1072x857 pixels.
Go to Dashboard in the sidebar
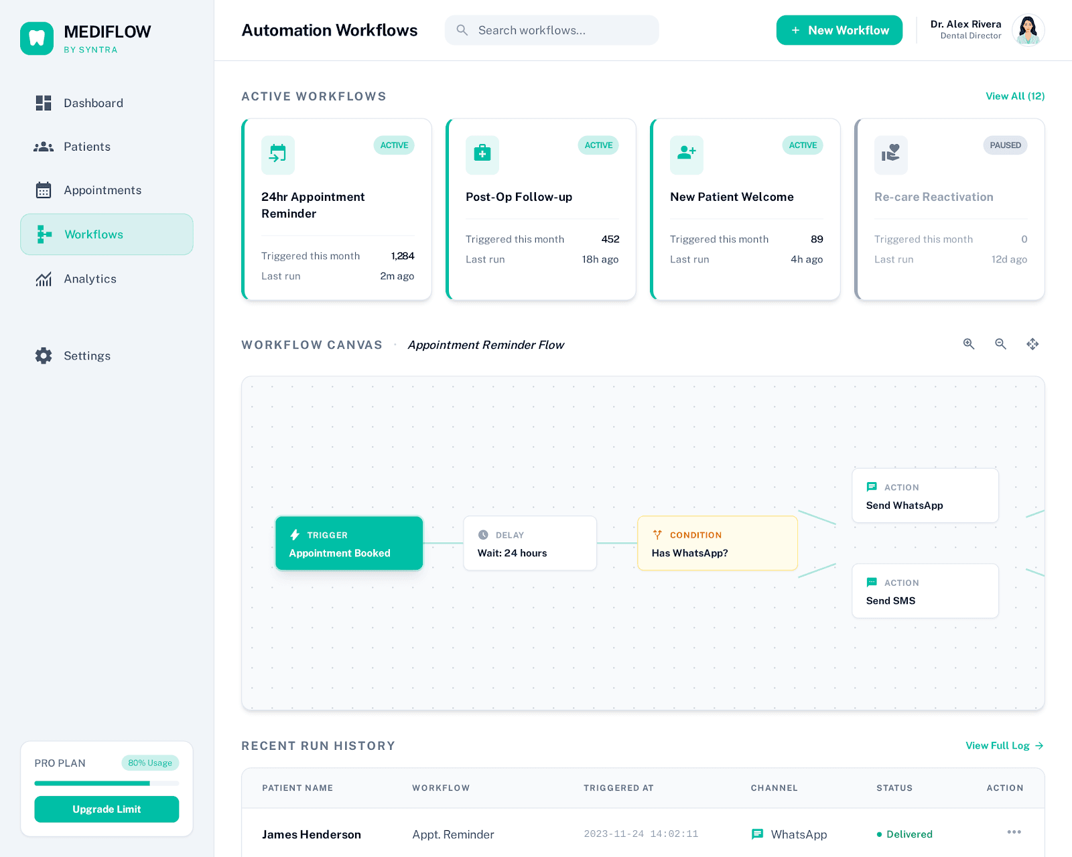pyautogui.click(x=93, y=103)
